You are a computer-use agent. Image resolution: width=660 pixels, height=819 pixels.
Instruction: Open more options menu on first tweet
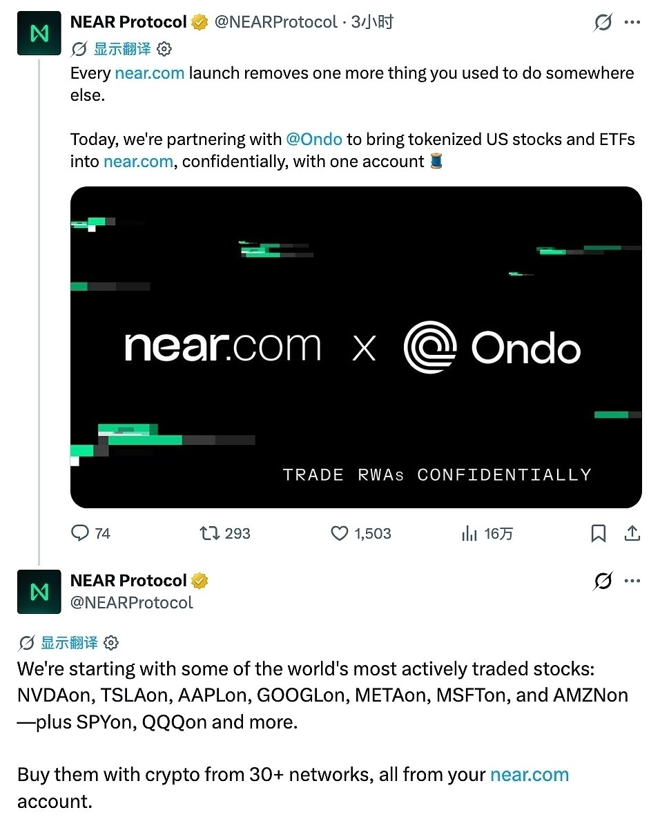[632, 23]
